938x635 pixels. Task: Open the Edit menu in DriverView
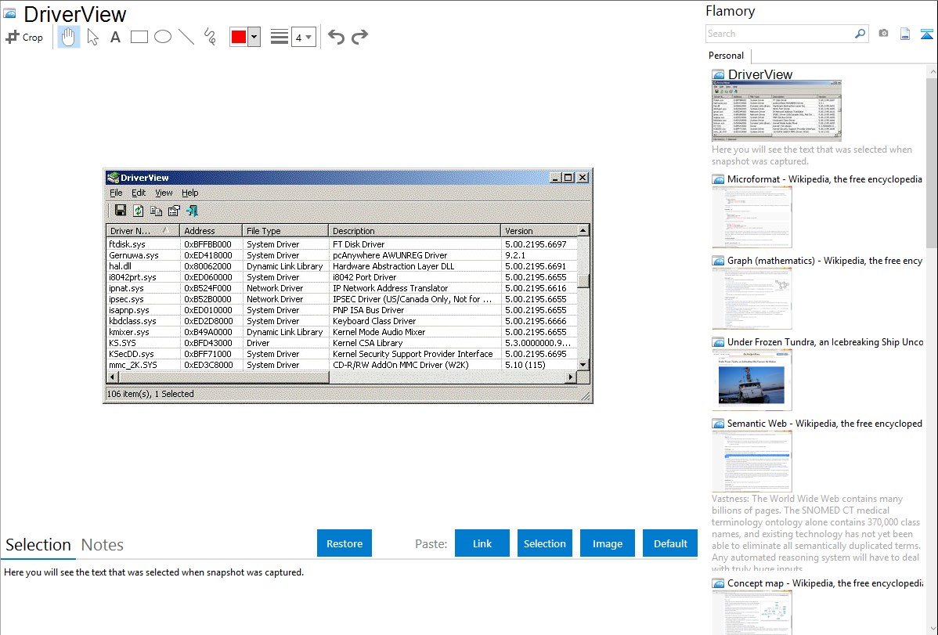pyautogui.click(x=139, y=193)
